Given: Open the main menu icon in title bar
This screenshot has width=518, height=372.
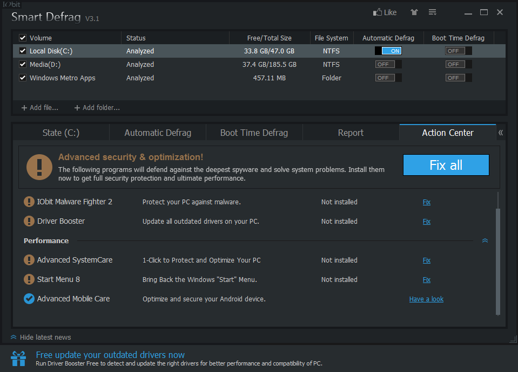Looking at the screenshot, I should (x=432, y=12).
